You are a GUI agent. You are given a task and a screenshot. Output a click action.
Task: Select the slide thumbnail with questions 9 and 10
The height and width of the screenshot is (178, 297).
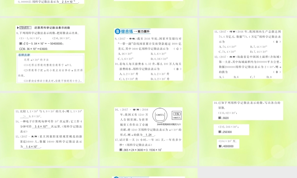tap(148, 54)
